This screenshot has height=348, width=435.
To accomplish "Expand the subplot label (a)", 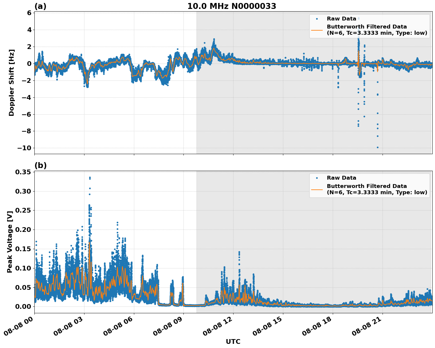I will tap(41, 5).
